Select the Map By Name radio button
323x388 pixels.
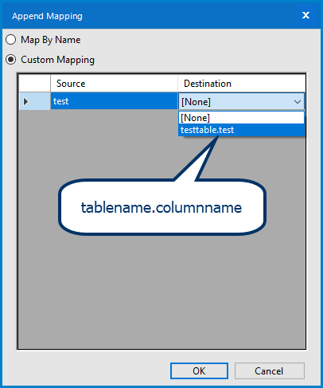coord(11,40)
